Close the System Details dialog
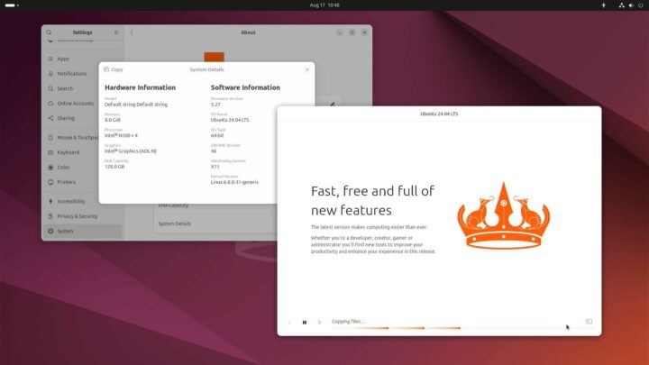Viewport: 649px width, 365px height. tap(307, 69)
